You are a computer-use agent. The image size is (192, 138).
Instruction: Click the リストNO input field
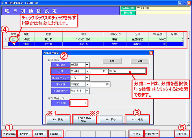click(79, 103)
